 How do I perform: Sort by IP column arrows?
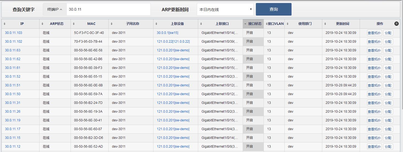point(5,24)
